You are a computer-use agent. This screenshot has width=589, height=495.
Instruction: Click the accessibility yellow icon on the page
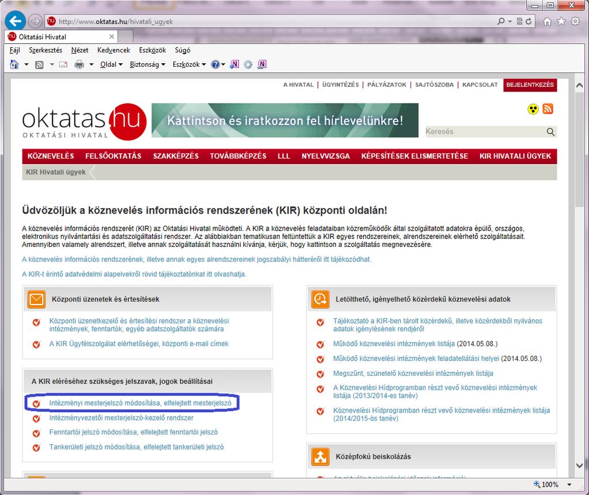(533, 109)
